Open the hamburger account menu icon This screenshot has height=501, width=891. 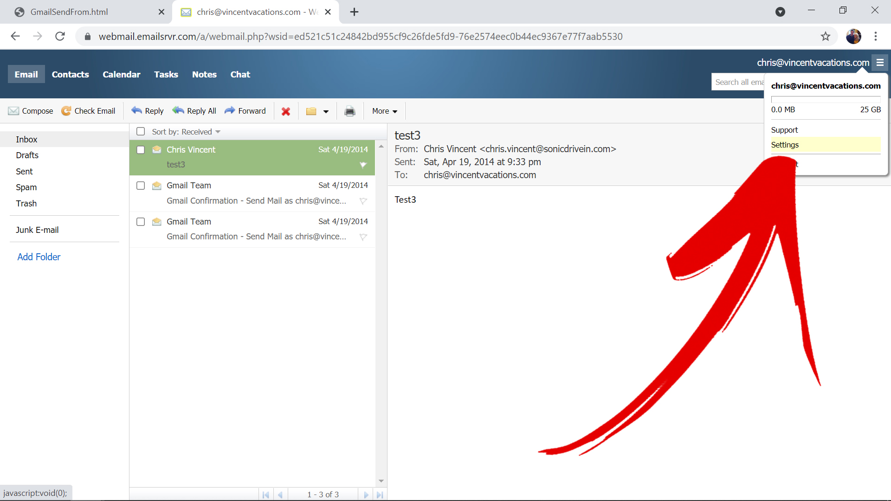point(880,63)
